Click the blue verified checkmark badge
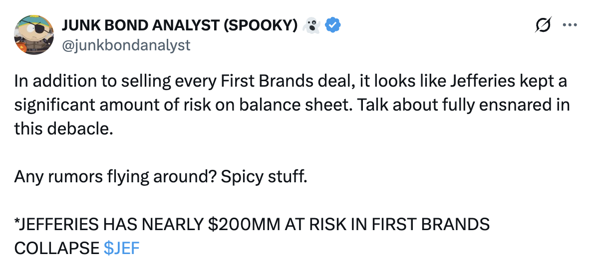Viewport: 590px width, 263px height. click(333, 24)
